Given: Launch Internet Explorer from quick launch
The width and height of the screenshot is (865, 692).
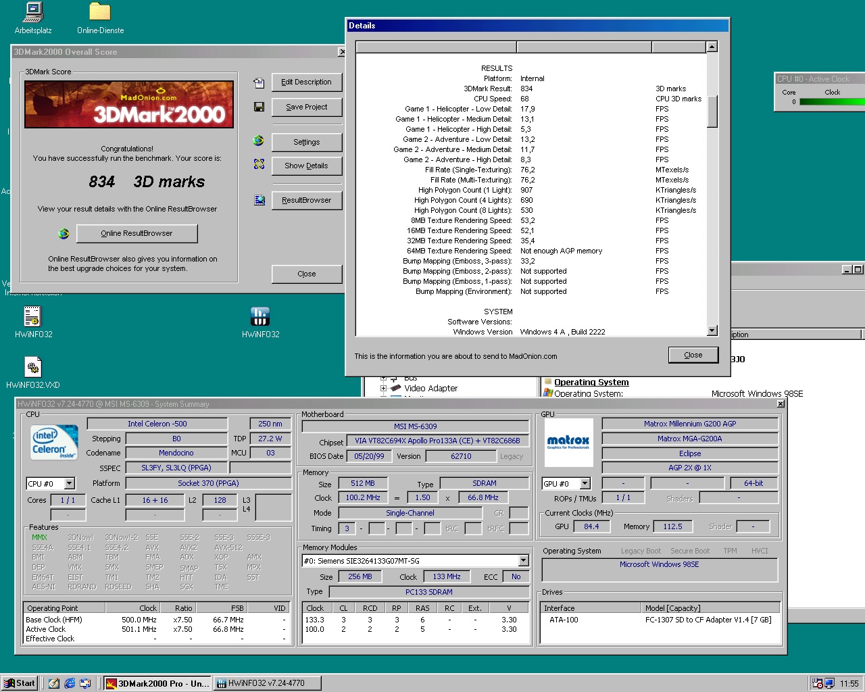Looking at the screenshot, I should pos(70,683).
